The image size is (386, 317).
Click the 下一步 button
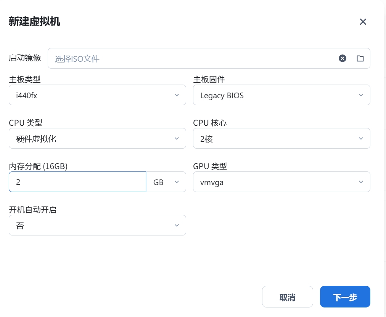pos(345,296)
